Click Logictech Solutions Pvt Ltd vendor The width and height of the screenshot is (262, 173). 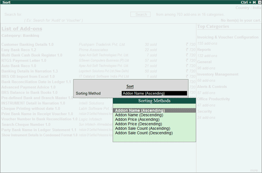pos(104,71)
